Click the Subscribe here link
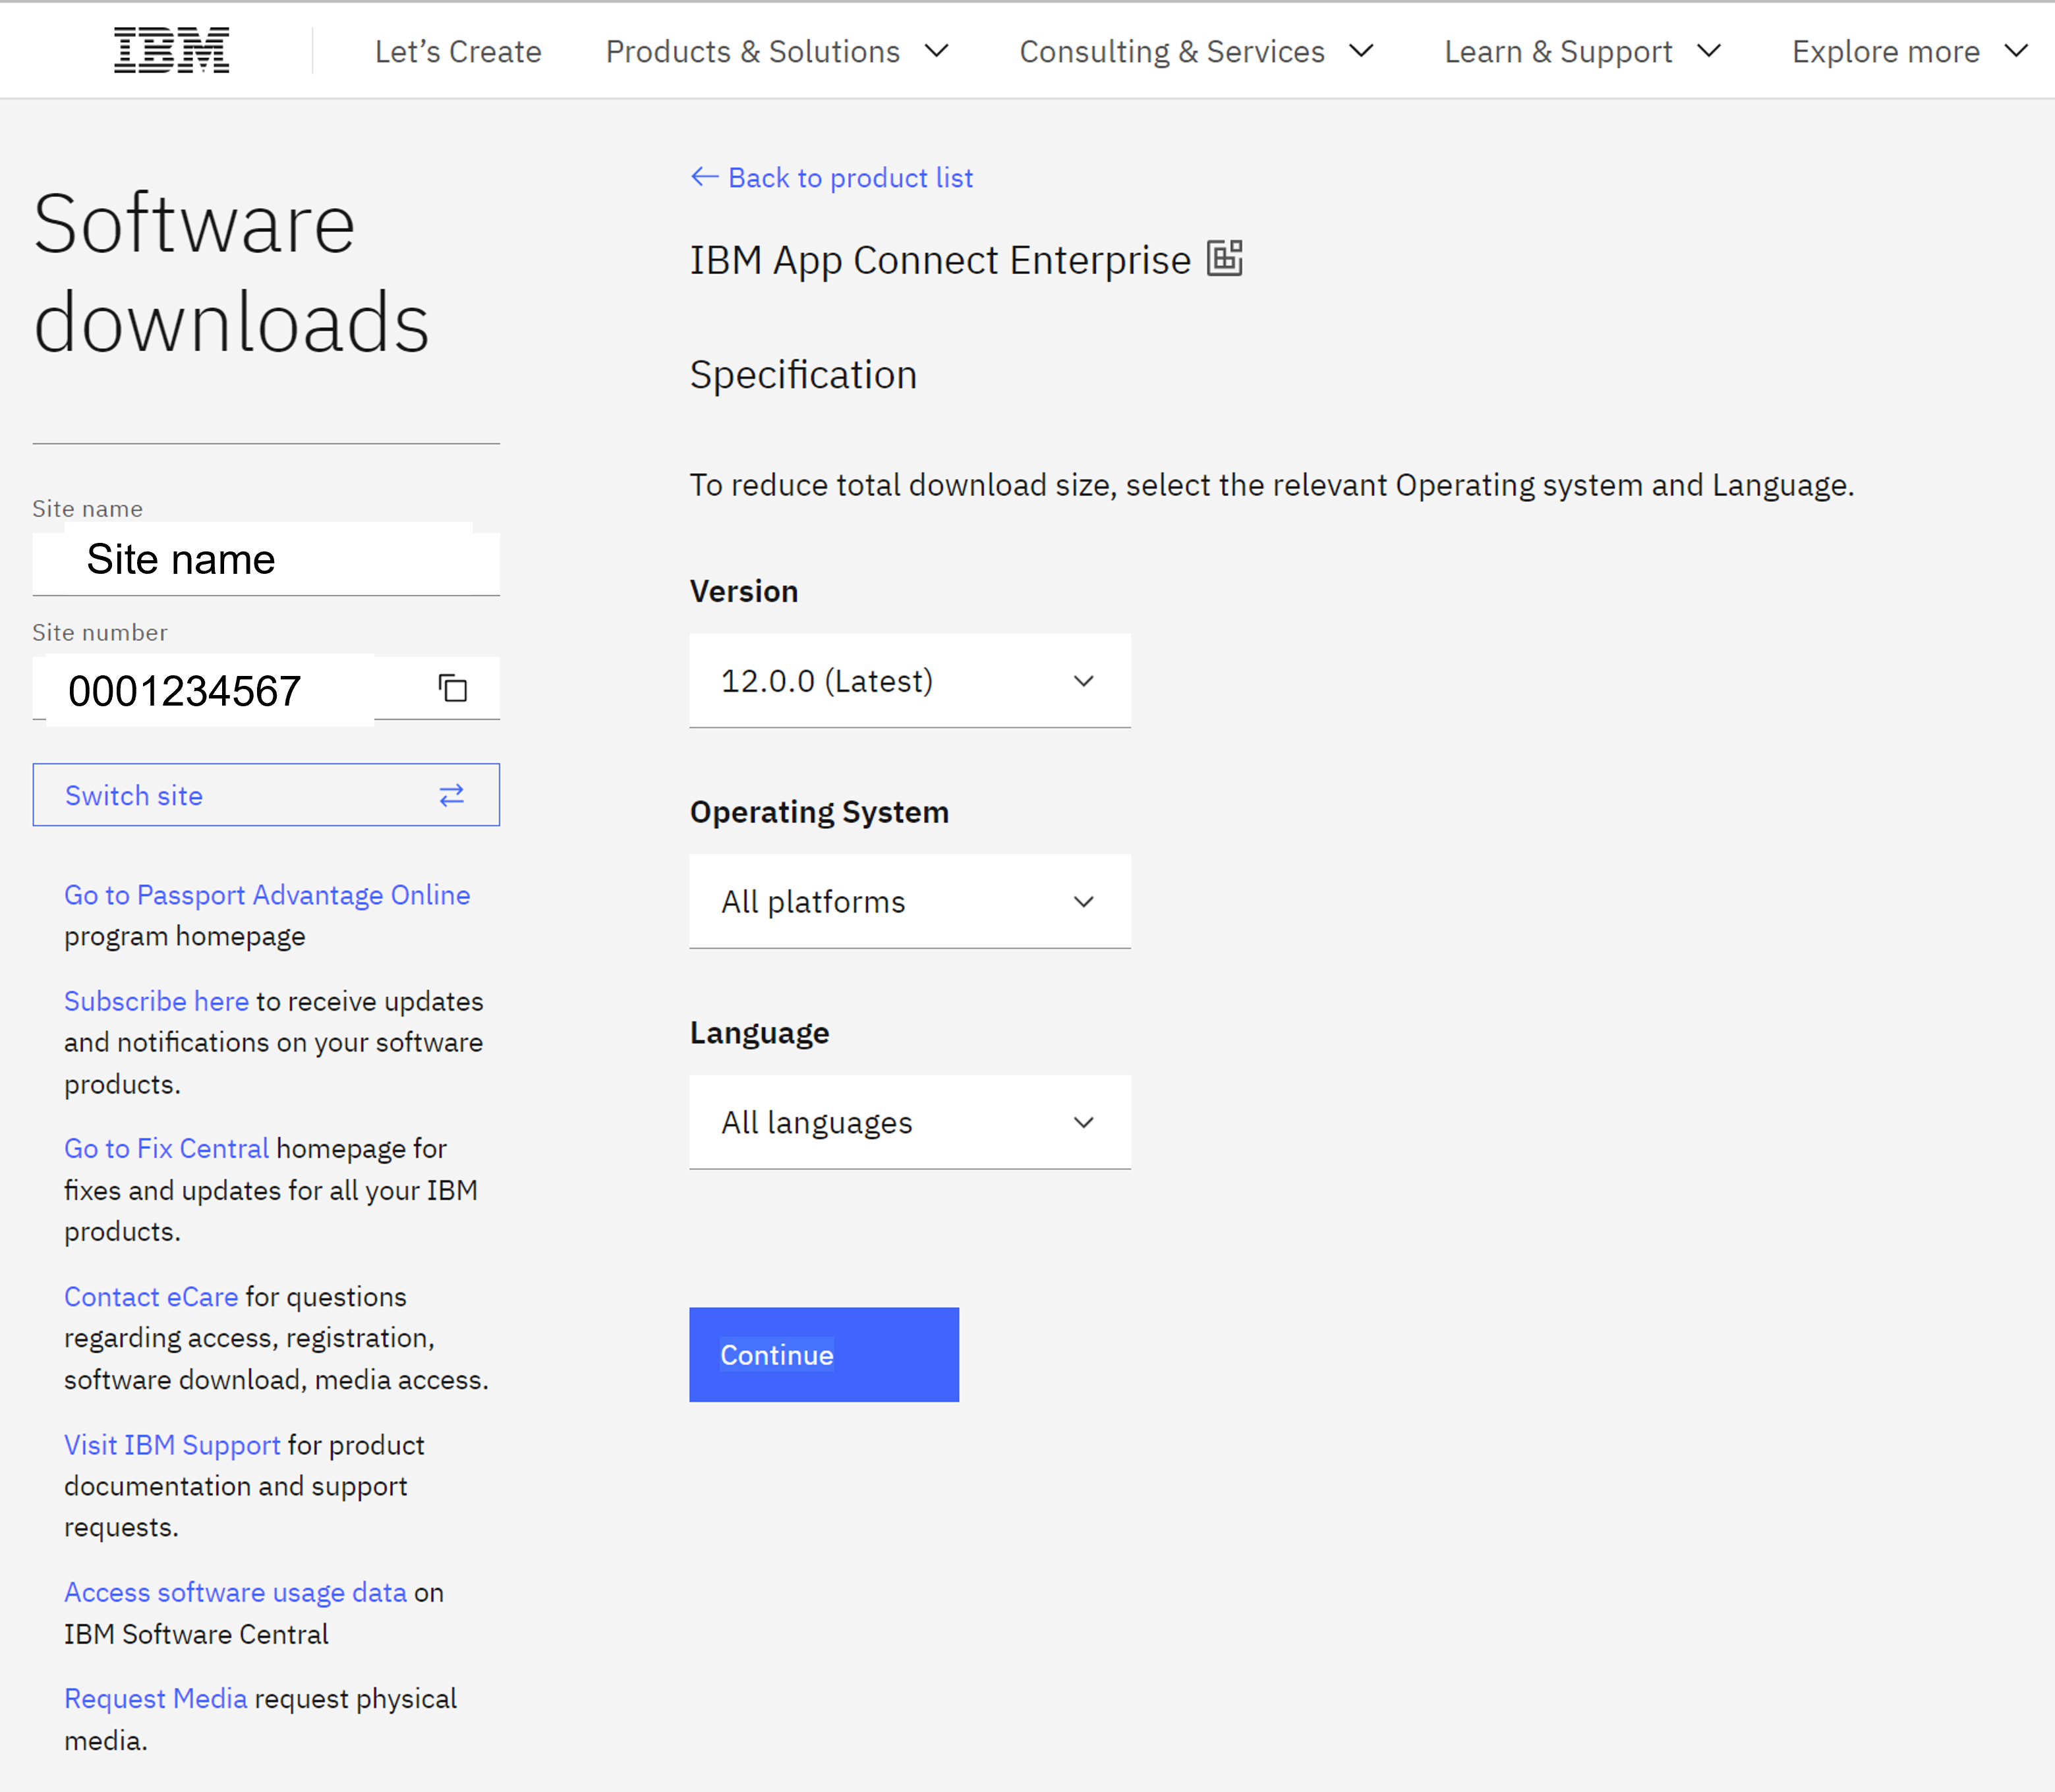 [156, 1001]
